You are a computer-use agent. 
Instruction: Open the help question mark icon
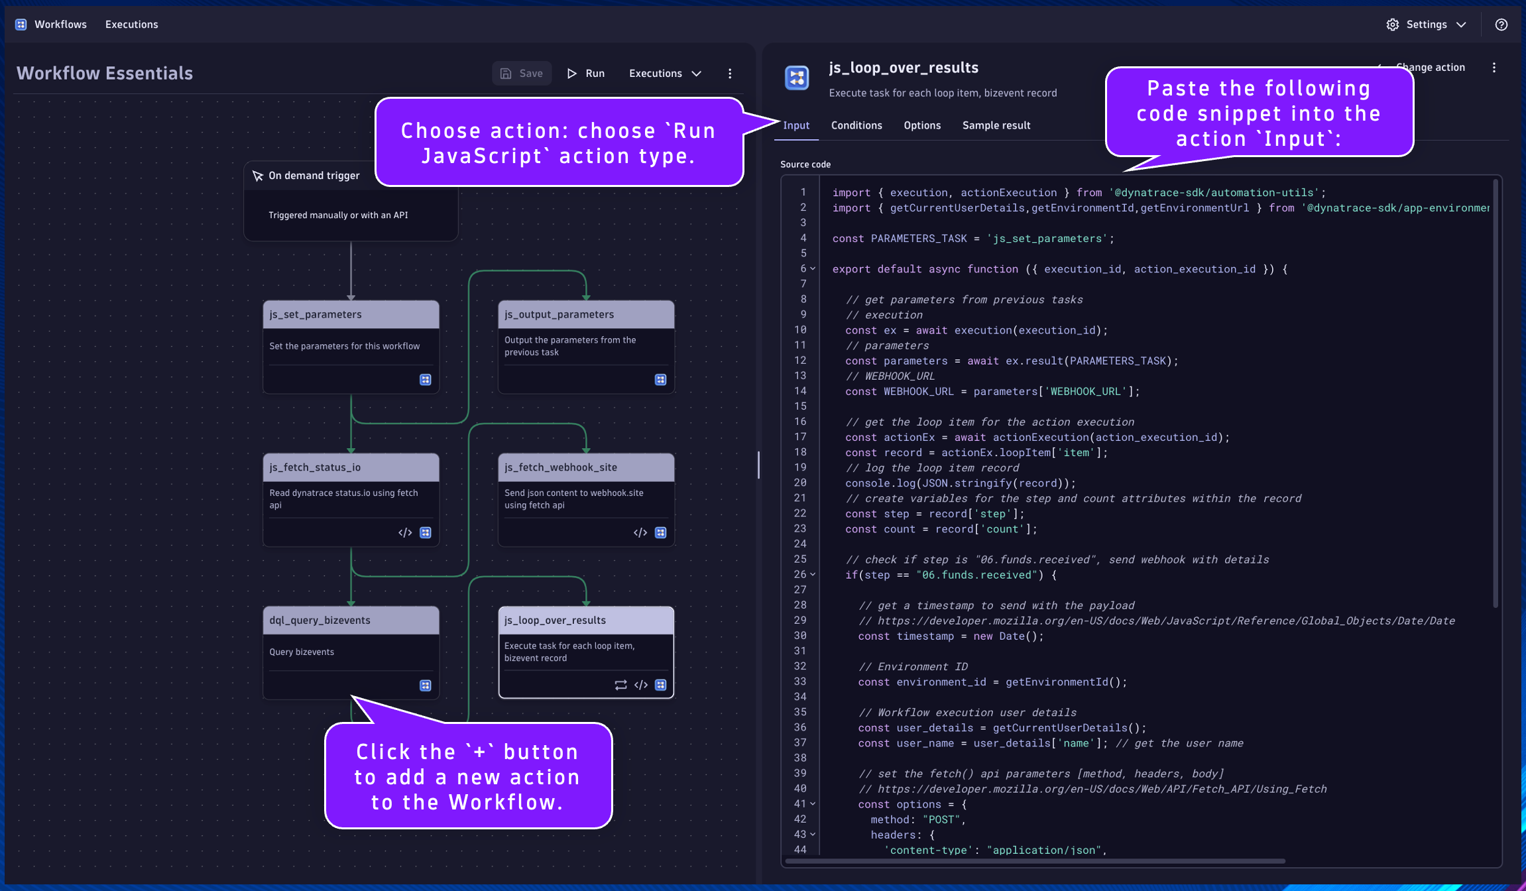click(x=1501, y=25)
